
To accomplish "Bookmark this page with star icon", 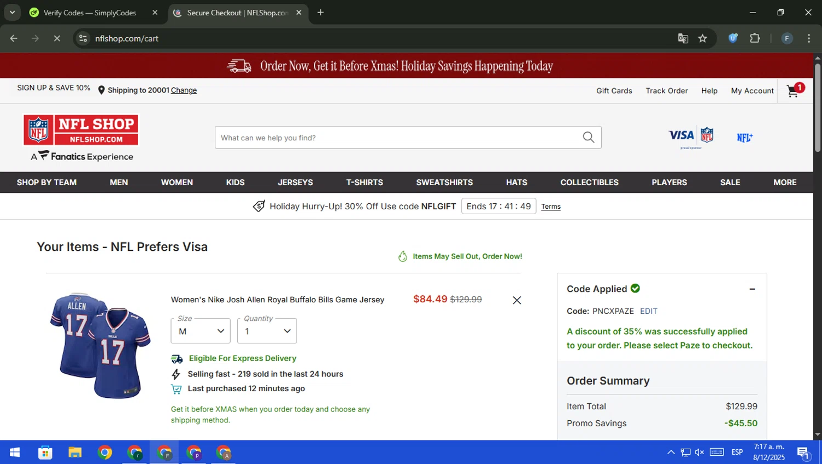I will [x=703, y=38].
